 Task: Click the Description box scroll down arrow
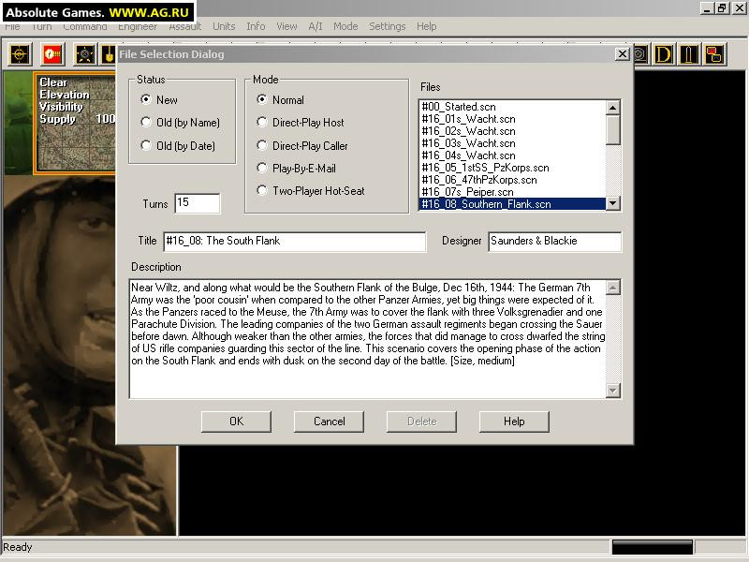pyautogui.click(x=613, y=391)
